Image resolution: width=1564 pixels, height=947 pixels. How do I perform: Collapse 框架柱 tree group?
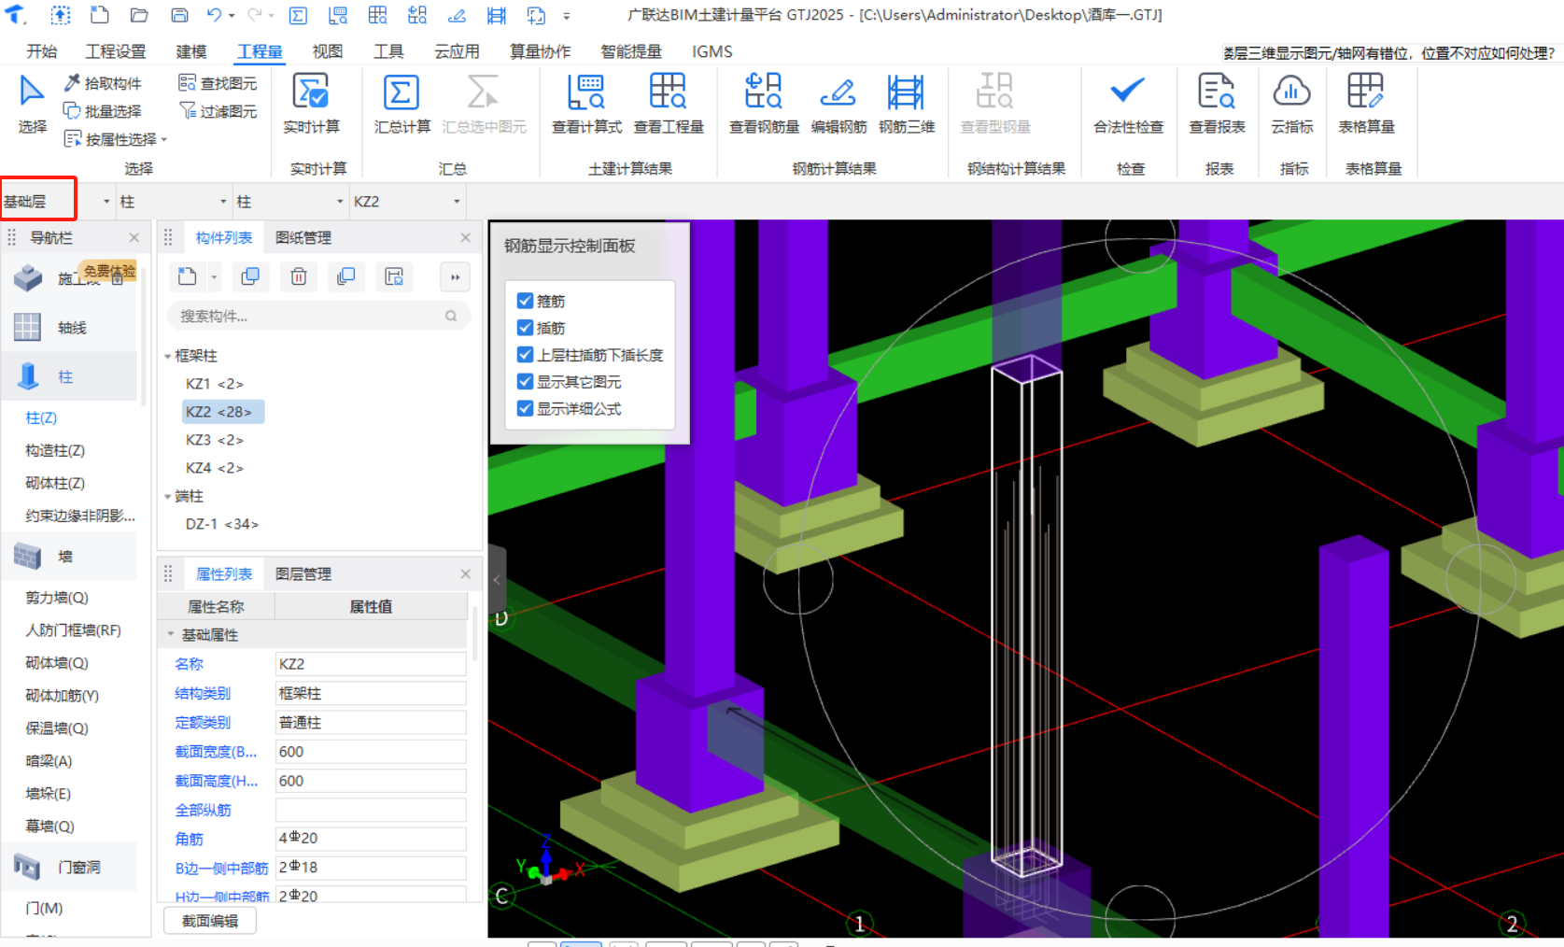click(x=168, y=356)
